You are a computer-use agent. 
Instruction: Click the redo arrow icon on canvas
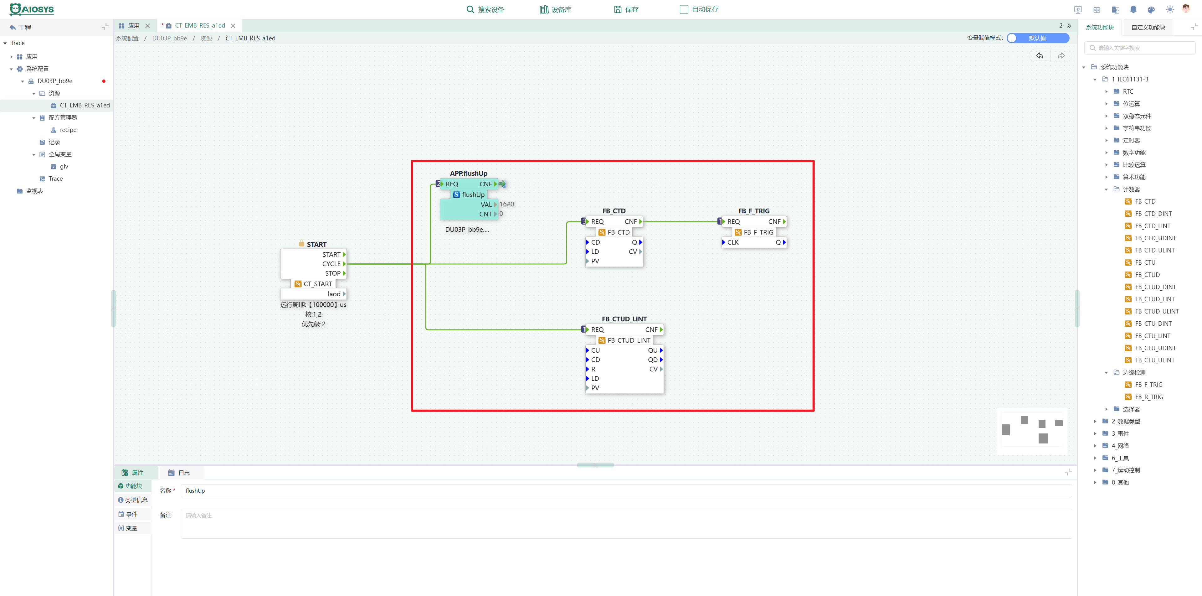[x=1061, y=55]
